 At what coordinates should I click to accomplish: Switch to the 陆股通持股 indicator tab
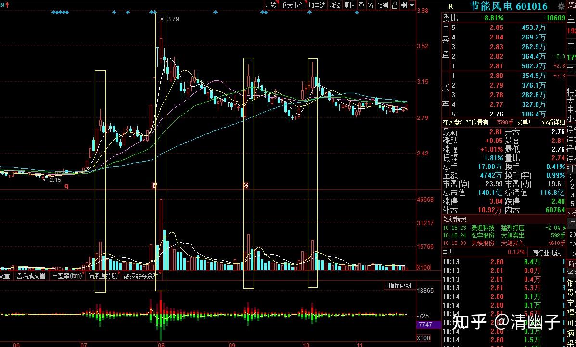click(x=102, y=276)
